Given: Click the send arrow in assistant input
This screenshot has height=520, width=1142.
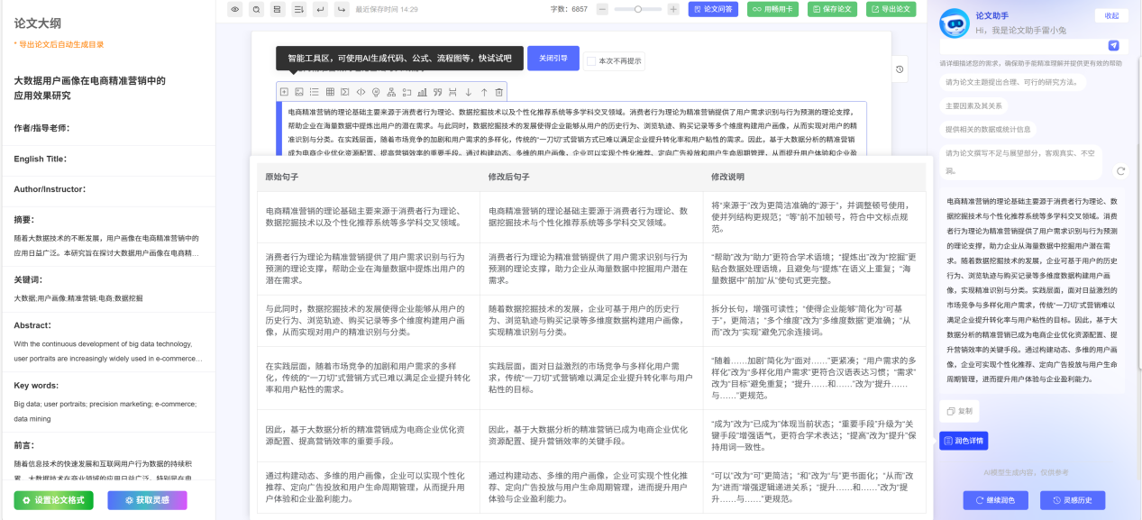Looking at the screenshot, I should point(1113,45).
